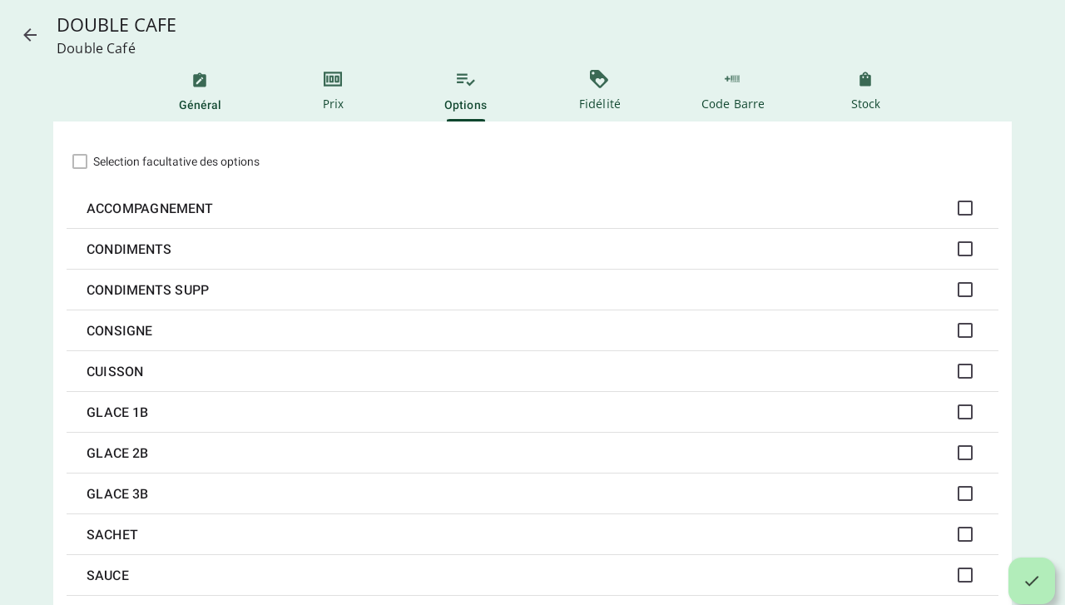Check the GLACE 2B checkbox

pyautogui.click(x=965, y=453)
